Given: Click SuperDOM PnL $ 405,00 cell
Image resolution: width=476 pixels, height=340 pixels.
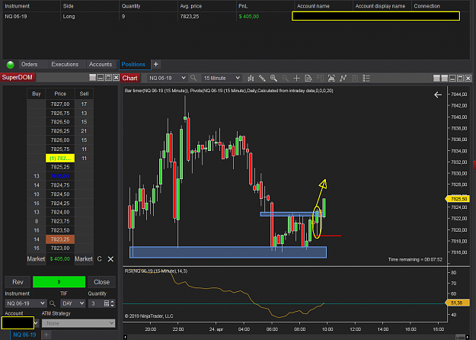Looking at the screenshot, I should click(x=60, y=259).
